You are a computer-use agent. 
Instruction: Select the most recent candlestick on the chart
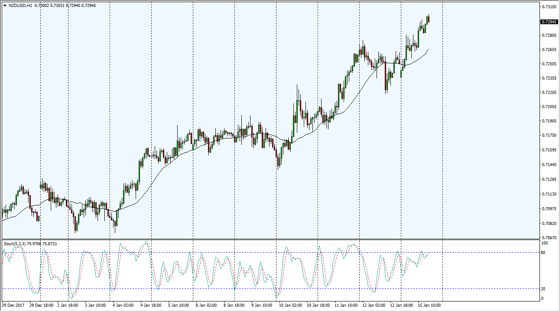(x=428, y=19)
